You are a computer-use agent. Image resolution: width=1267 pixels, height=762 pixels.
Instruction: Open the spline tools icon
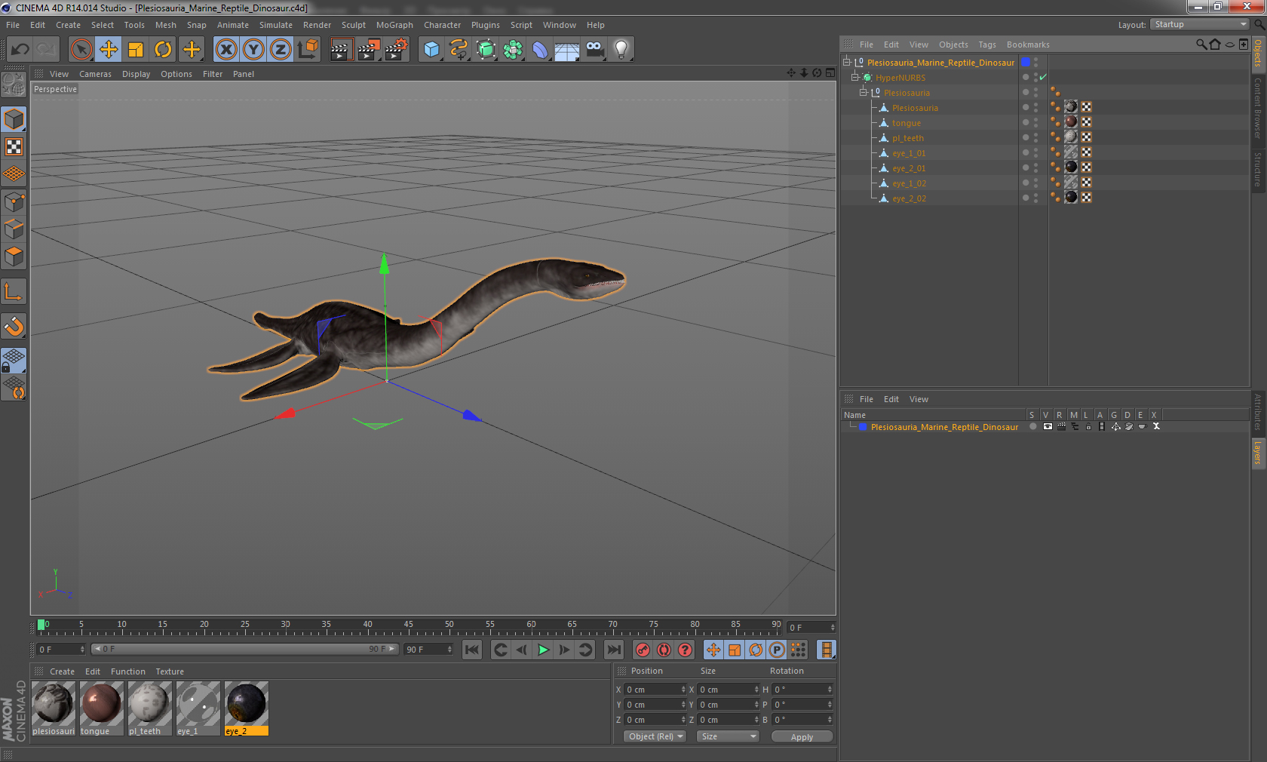[459, 50]
